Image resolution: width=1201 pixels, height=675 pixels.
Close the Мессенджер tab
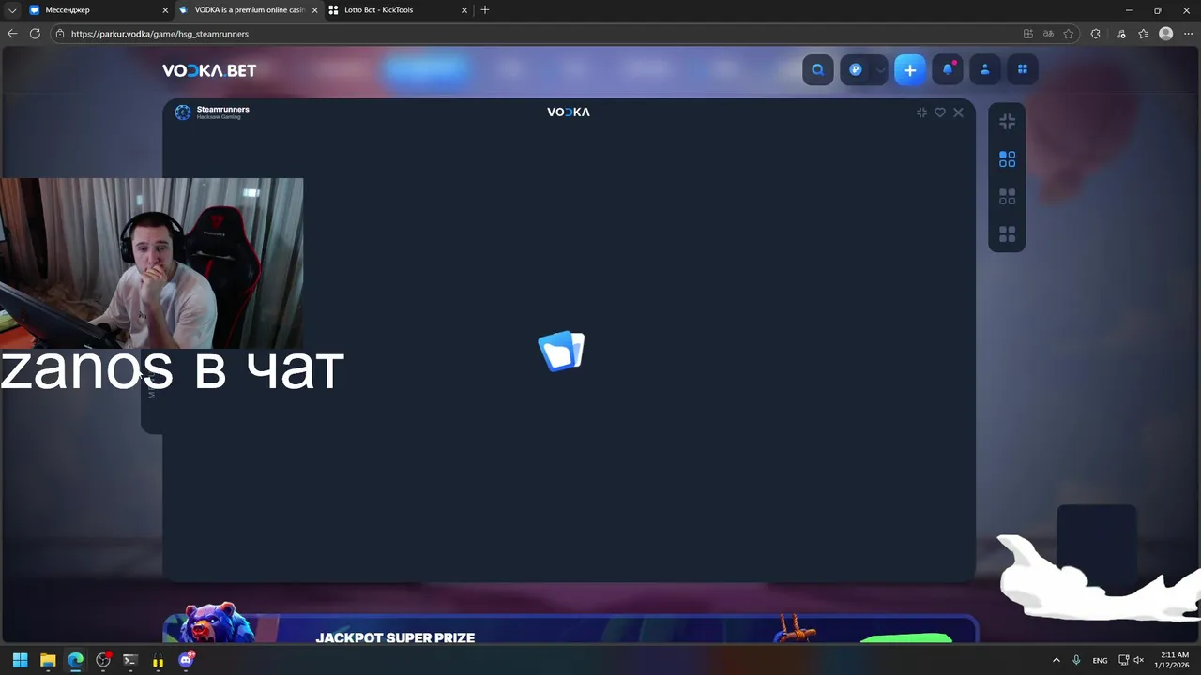[x=165, y=10]
